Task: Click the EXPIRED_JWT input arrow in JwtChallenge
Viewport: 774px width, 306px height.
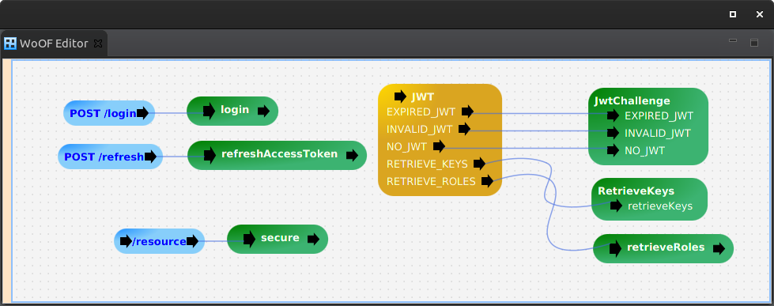Action: point(613,115)
